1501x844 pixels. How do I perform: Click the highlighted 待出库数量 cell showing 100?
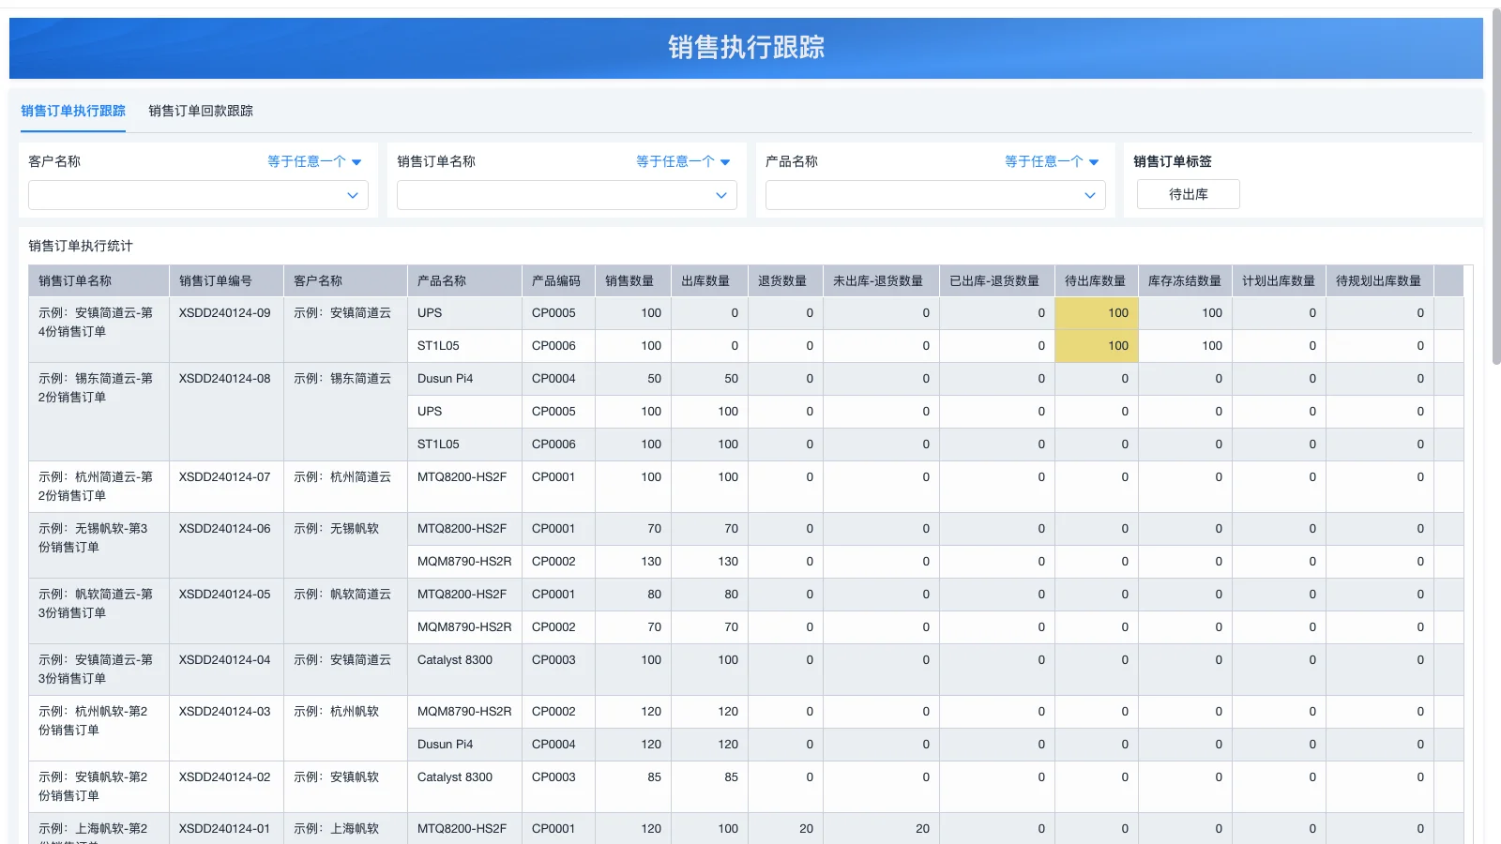(x=1096, y=313)
